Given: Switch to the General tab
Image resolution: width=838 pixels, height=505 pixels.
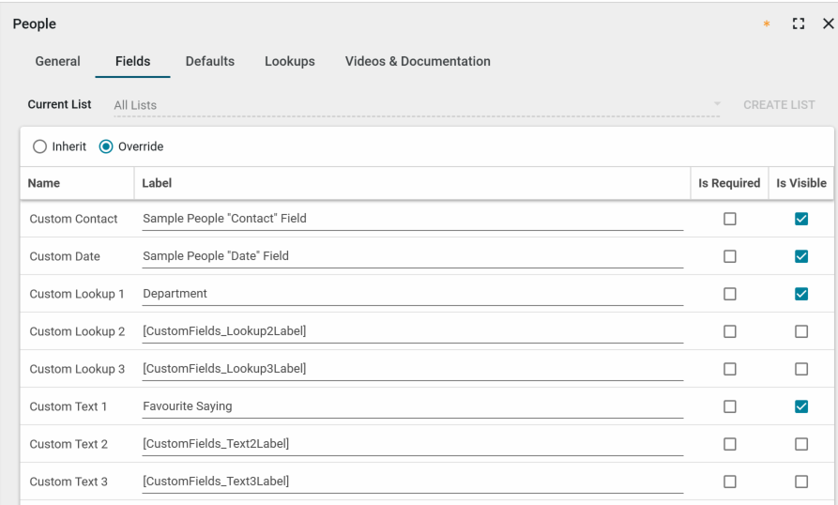Looking at the screenshot, I should pyautogui.click(x=57, y=61).
